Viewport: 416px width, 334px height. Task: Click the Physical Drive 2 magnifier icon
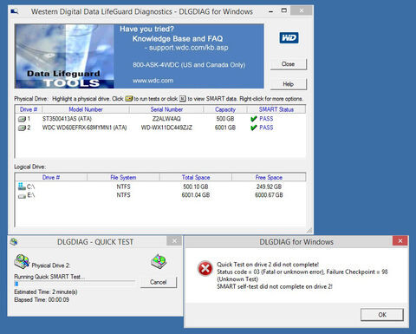(x=22, y=261)
